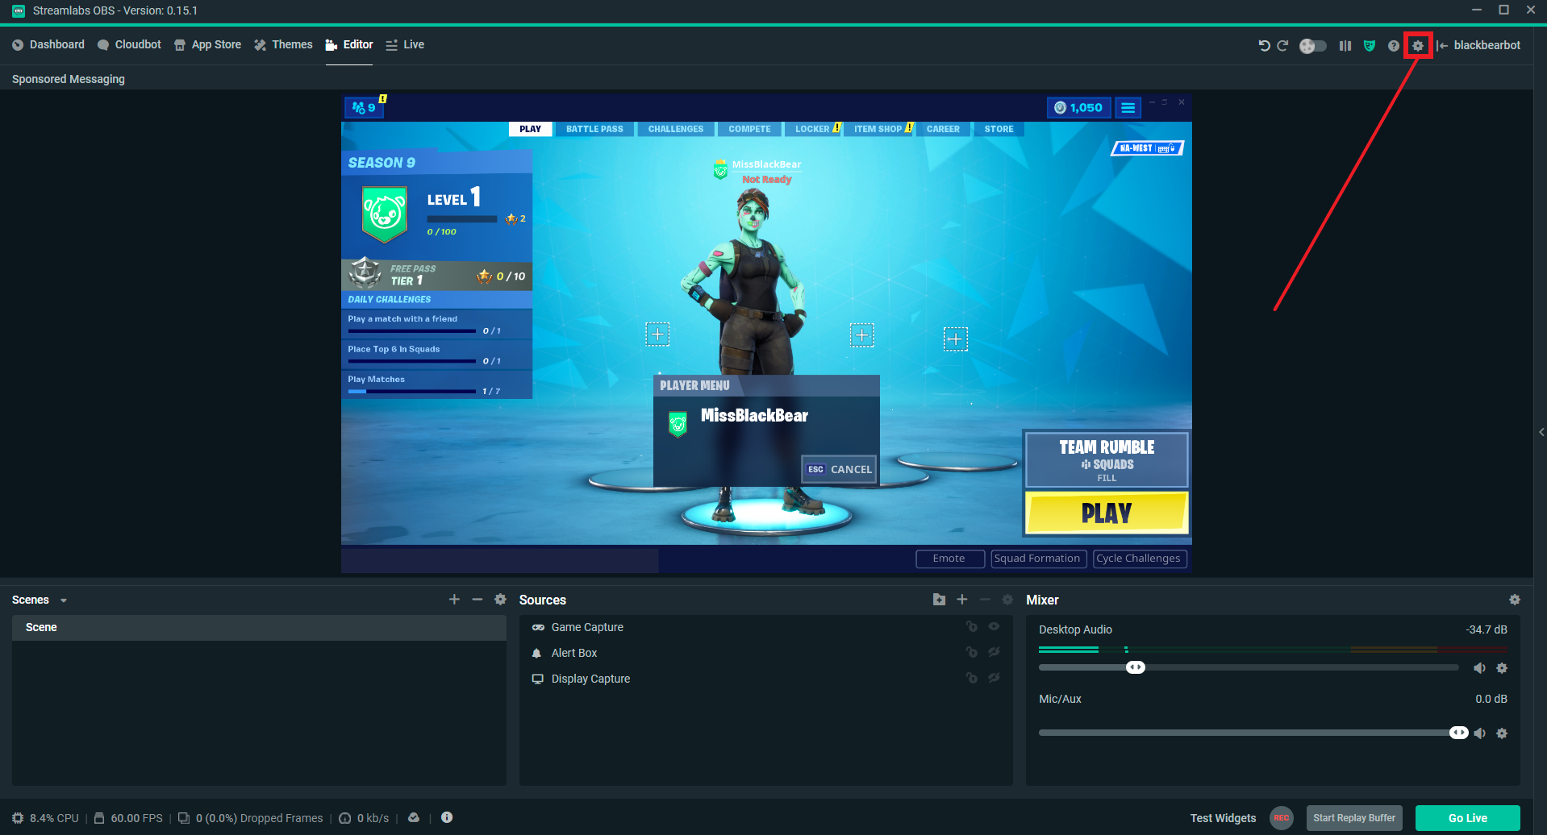Add a source folder in Sources panel
This screenshot has height=835, width=1547.
[x=939, y=600]
